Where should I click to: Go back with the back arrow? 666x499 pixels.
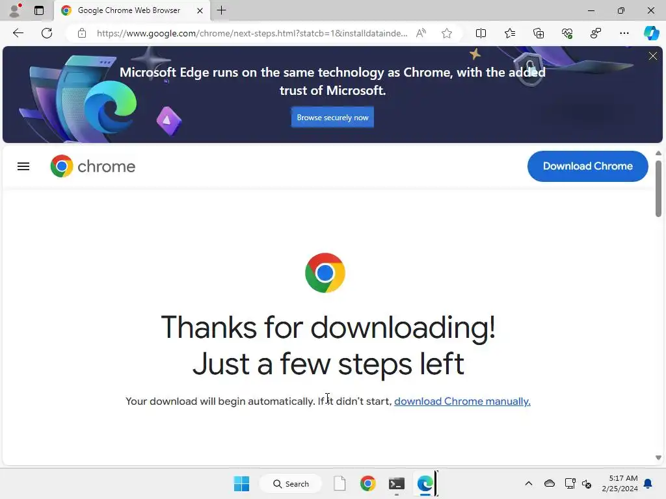(18, 33)
